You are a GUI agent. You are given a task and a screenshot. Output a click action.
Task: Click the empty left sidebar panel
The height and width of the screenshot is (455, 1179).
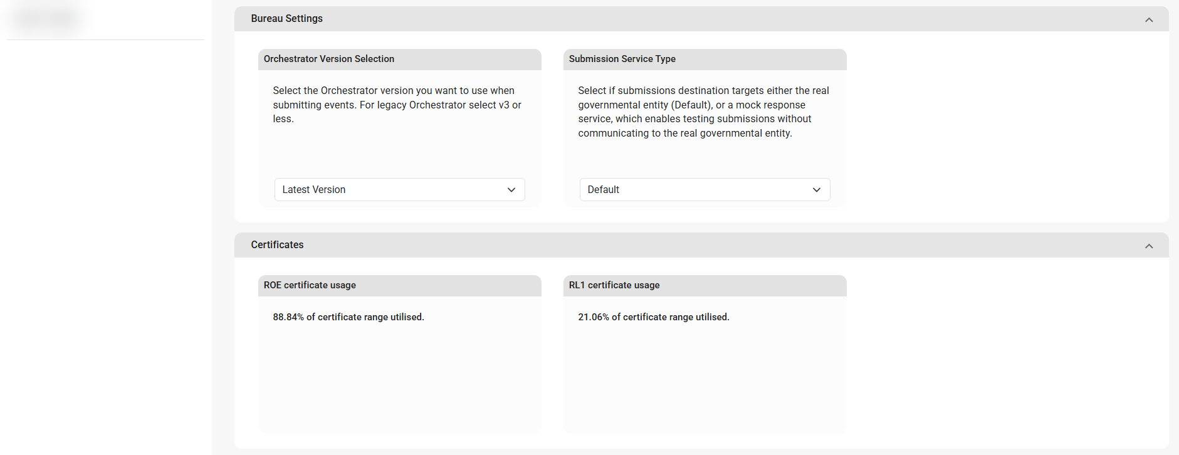click(x=105, y=251)
